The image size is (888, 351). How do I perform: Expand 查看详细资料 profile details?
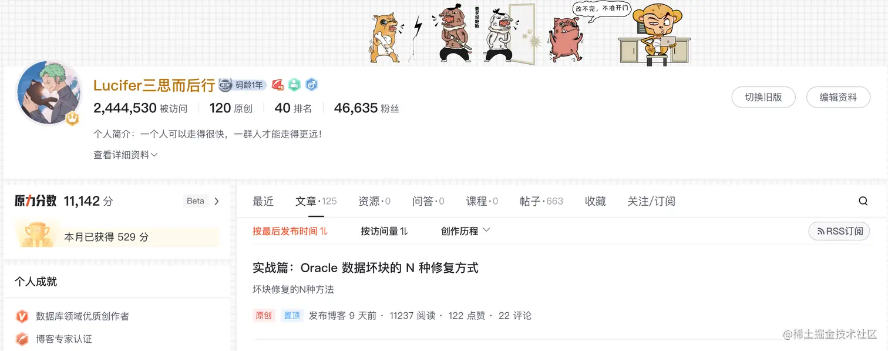125,155
